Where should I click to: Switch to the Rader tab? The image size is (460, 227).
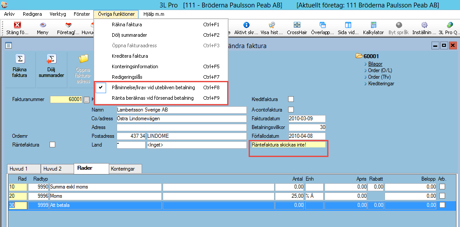point(91,168)
